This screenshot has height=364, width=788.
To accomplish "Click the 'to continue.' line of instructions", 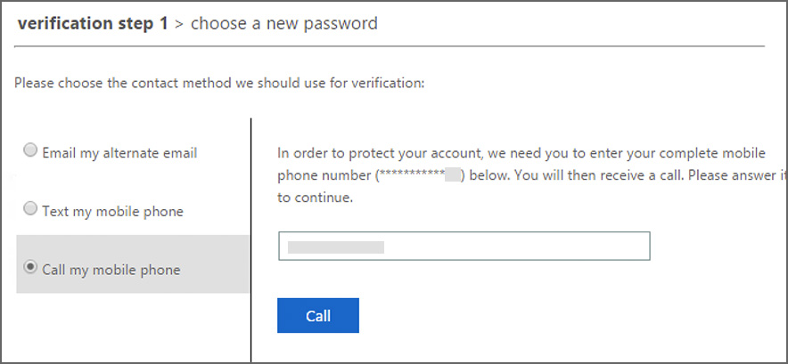I will [x=316, y=198].
